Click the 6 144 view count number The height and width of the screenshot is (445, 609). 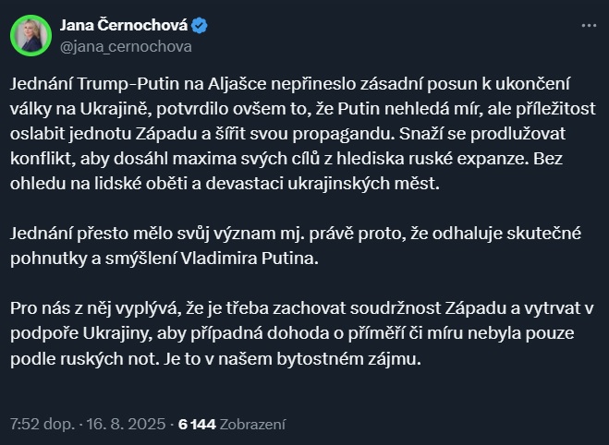coord(197,424)
